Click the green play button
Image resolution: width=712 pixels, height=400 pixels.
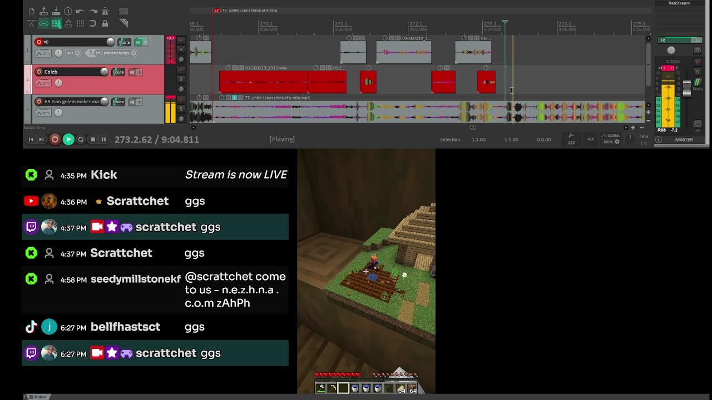[68, 139]
